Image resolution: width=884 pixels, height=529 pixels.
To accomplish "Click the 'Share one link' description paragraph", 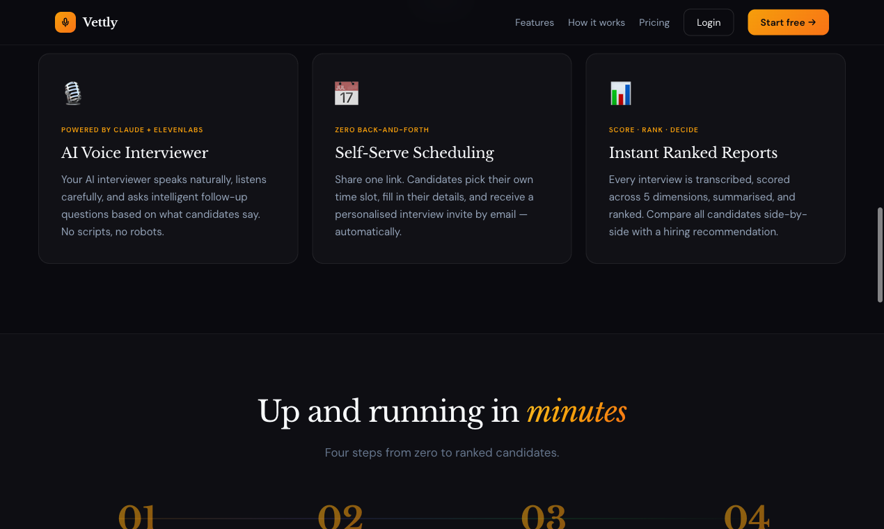I will pyautogui.click(x=434, y=205).
